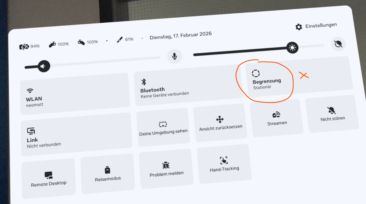Open the Link connection tile
366x204 pixels.
coord(76,135)
